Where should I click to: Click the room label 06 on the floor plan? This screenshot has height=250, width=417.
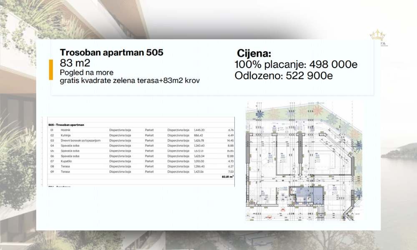pyautogui.click(x=316, y=154)
